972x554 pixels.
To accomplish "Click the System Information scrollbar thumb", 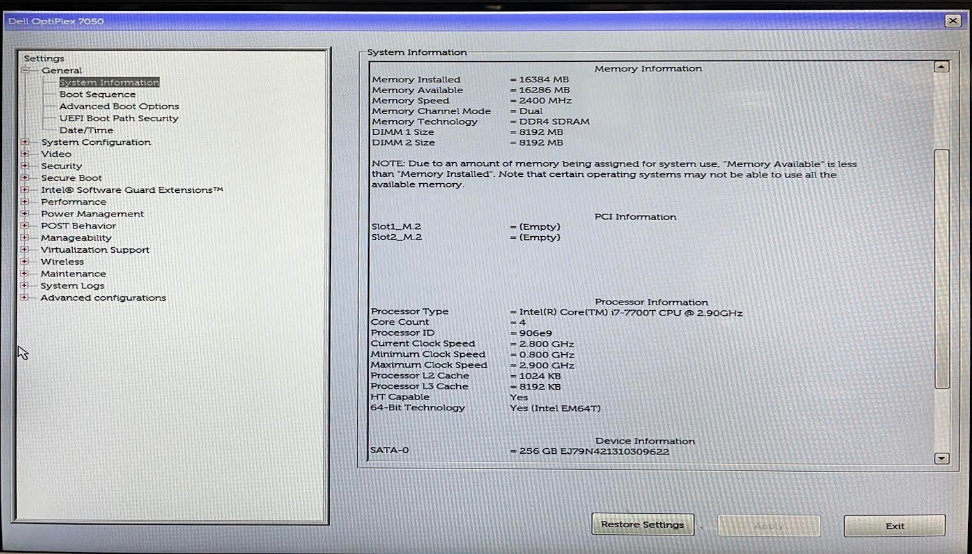I will [x=942, y=268].
